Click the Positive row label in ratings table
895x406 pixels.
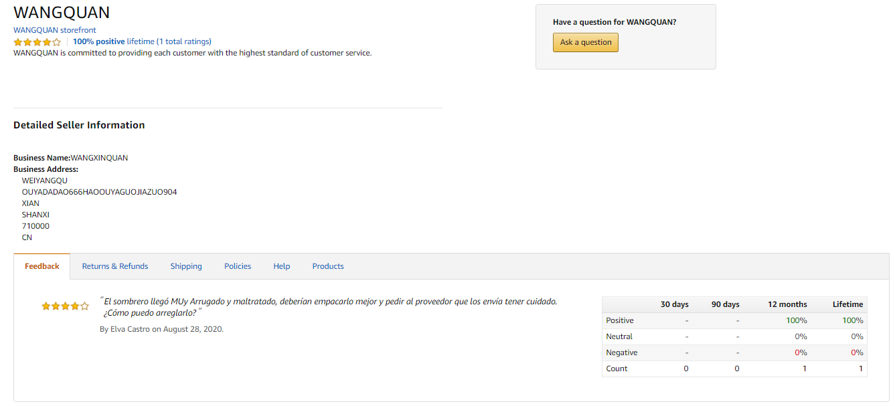[x=620, y=320]
